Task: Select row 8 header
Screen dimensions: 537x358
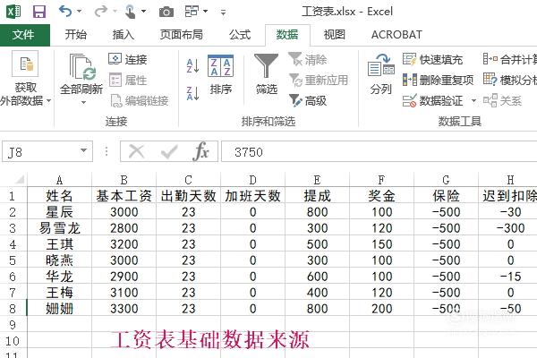Action: pos(13,309)
